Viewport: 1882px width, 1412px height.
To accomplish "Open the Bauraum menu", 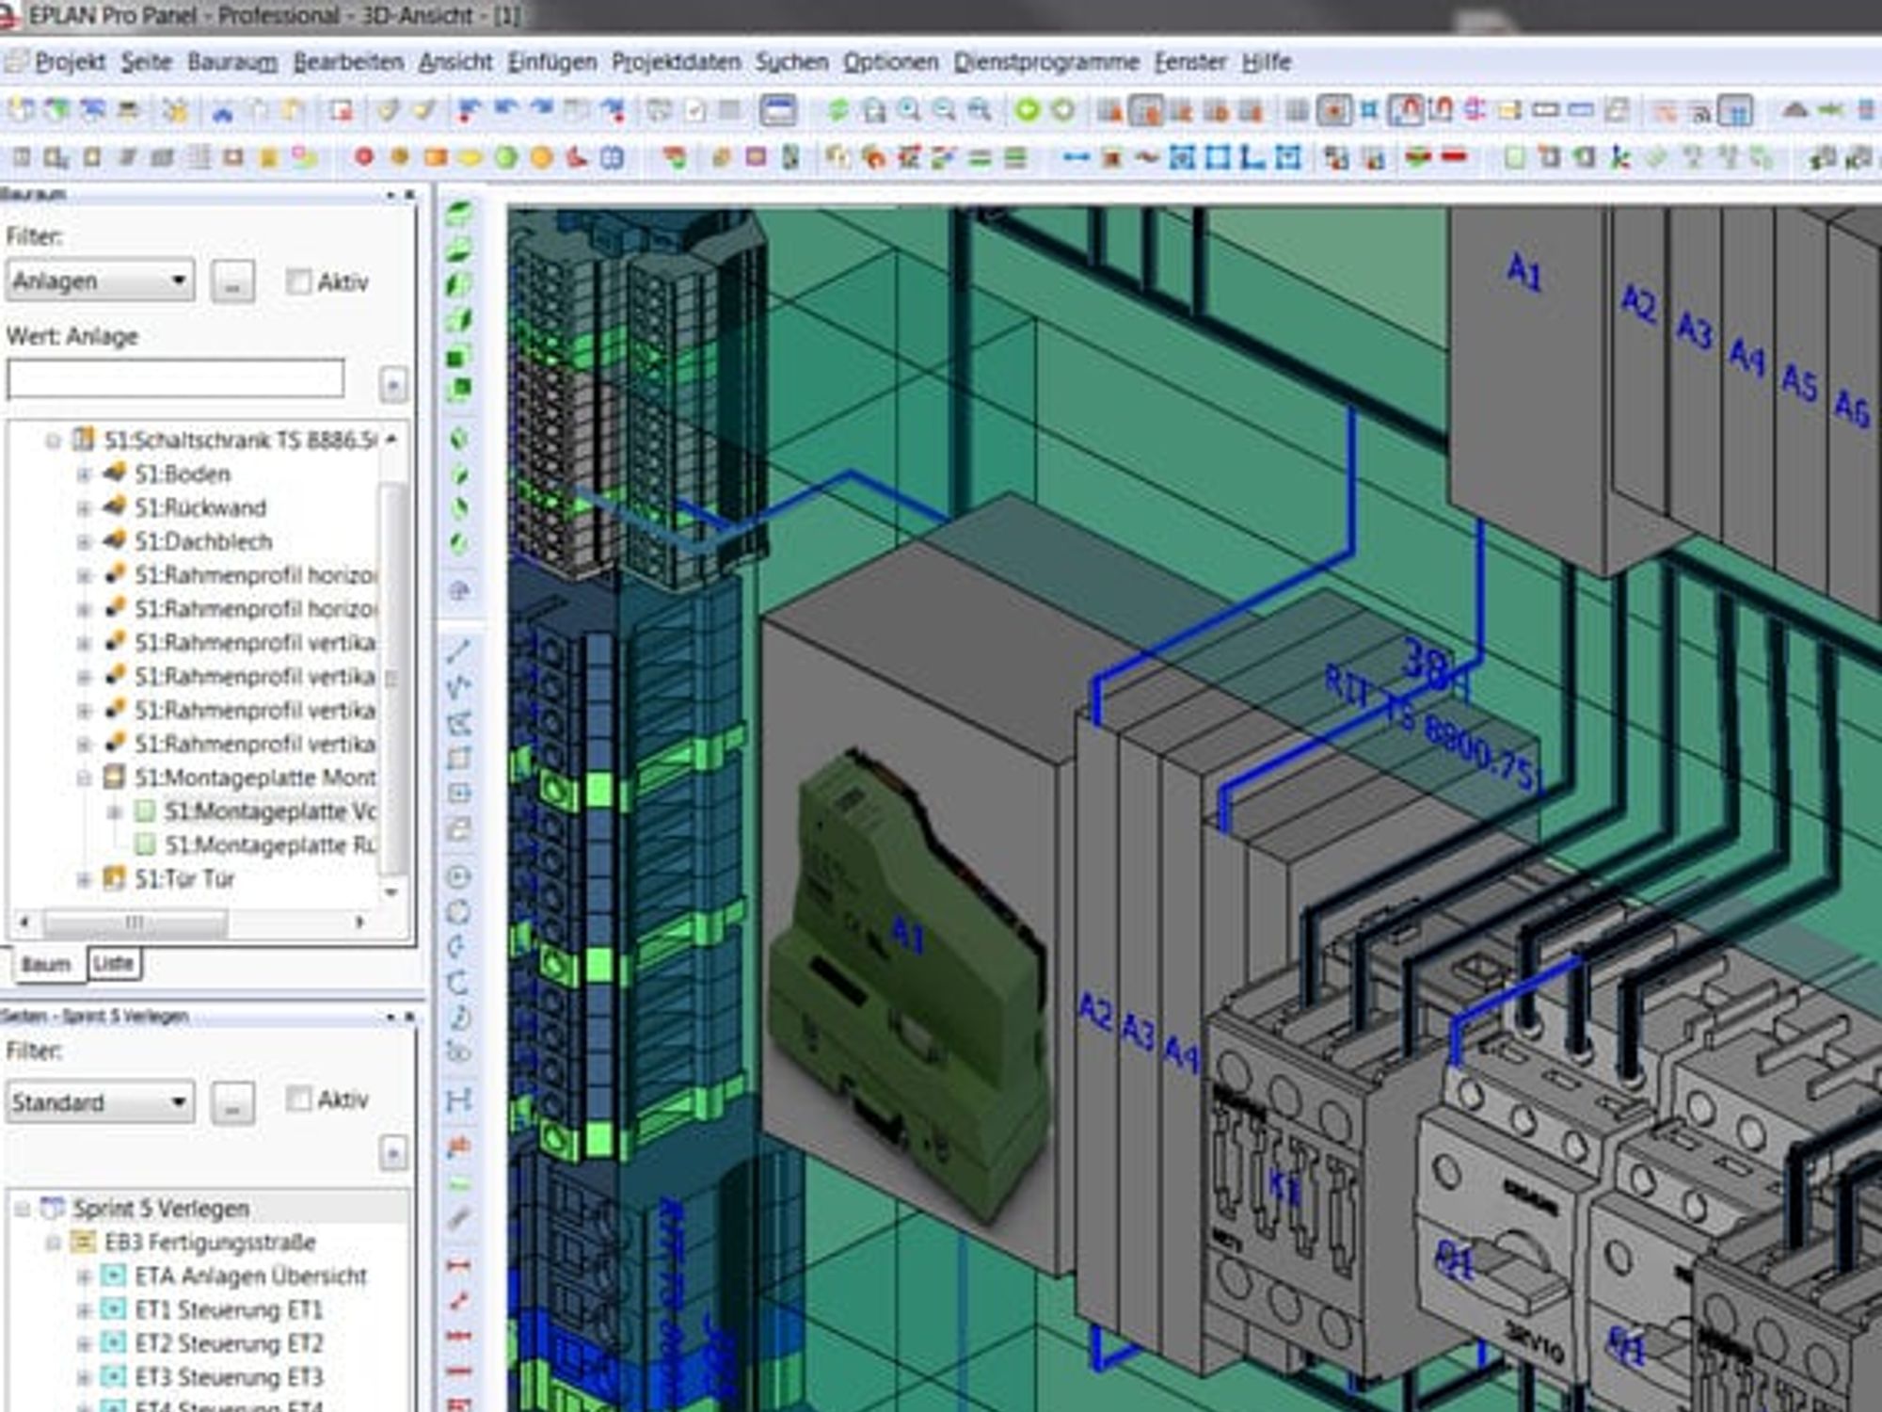I will (x=232, y=62).
